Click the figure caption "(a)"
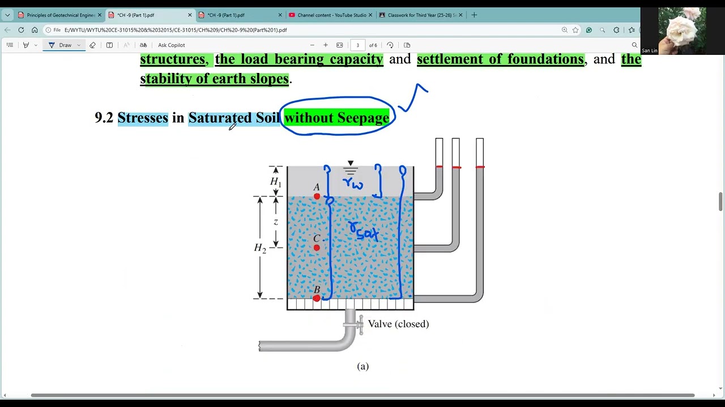 (x=363, y=366)
